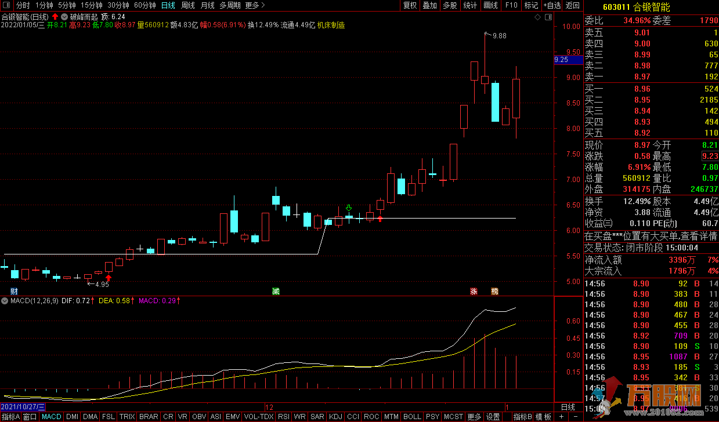Click the red 涨 marker on the chart
This screenshot has height=422, width=719.
click(x=474, y=291)
